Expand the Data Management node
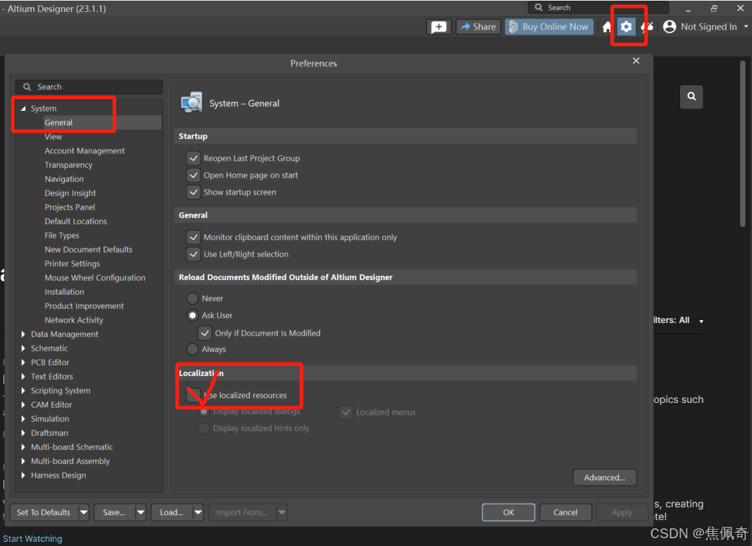This screenshot has height=546, width=752. click(x=23, y=334)
